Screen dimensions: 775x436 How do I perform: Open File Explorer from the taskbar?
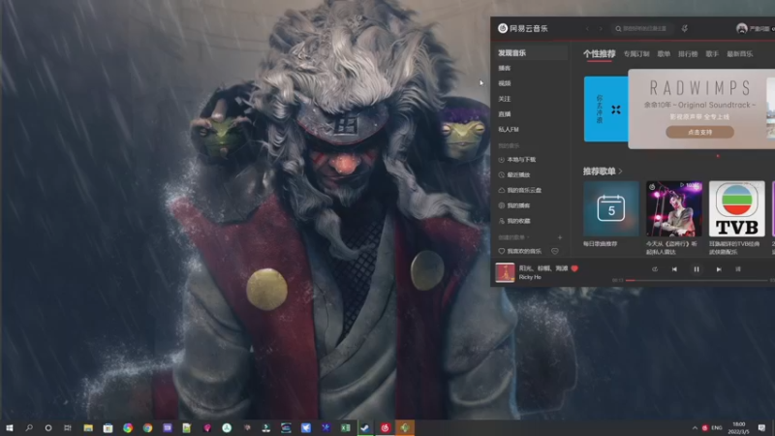click(88, 428)
